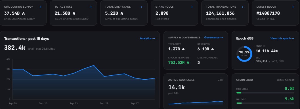300x109 pixels.
Task: Open the Total Stake arrow icon
Action: pos(91,7)
